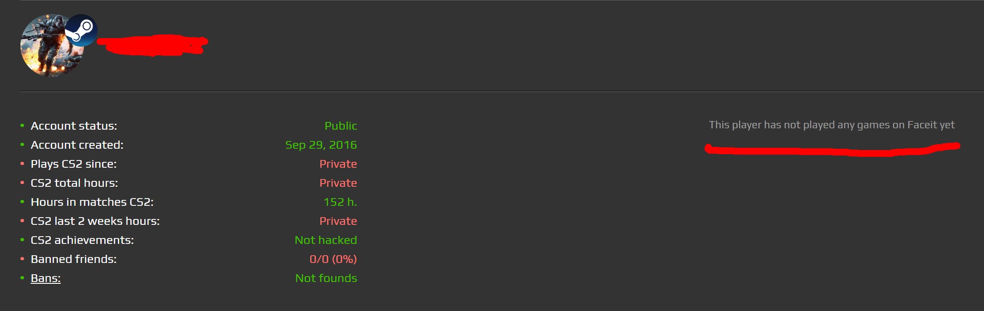Click the Not founds bans result

coord(326,278)
